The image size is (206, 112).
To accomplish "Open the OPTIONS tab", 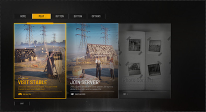I will pyautogui.click(x=96, y=16).
